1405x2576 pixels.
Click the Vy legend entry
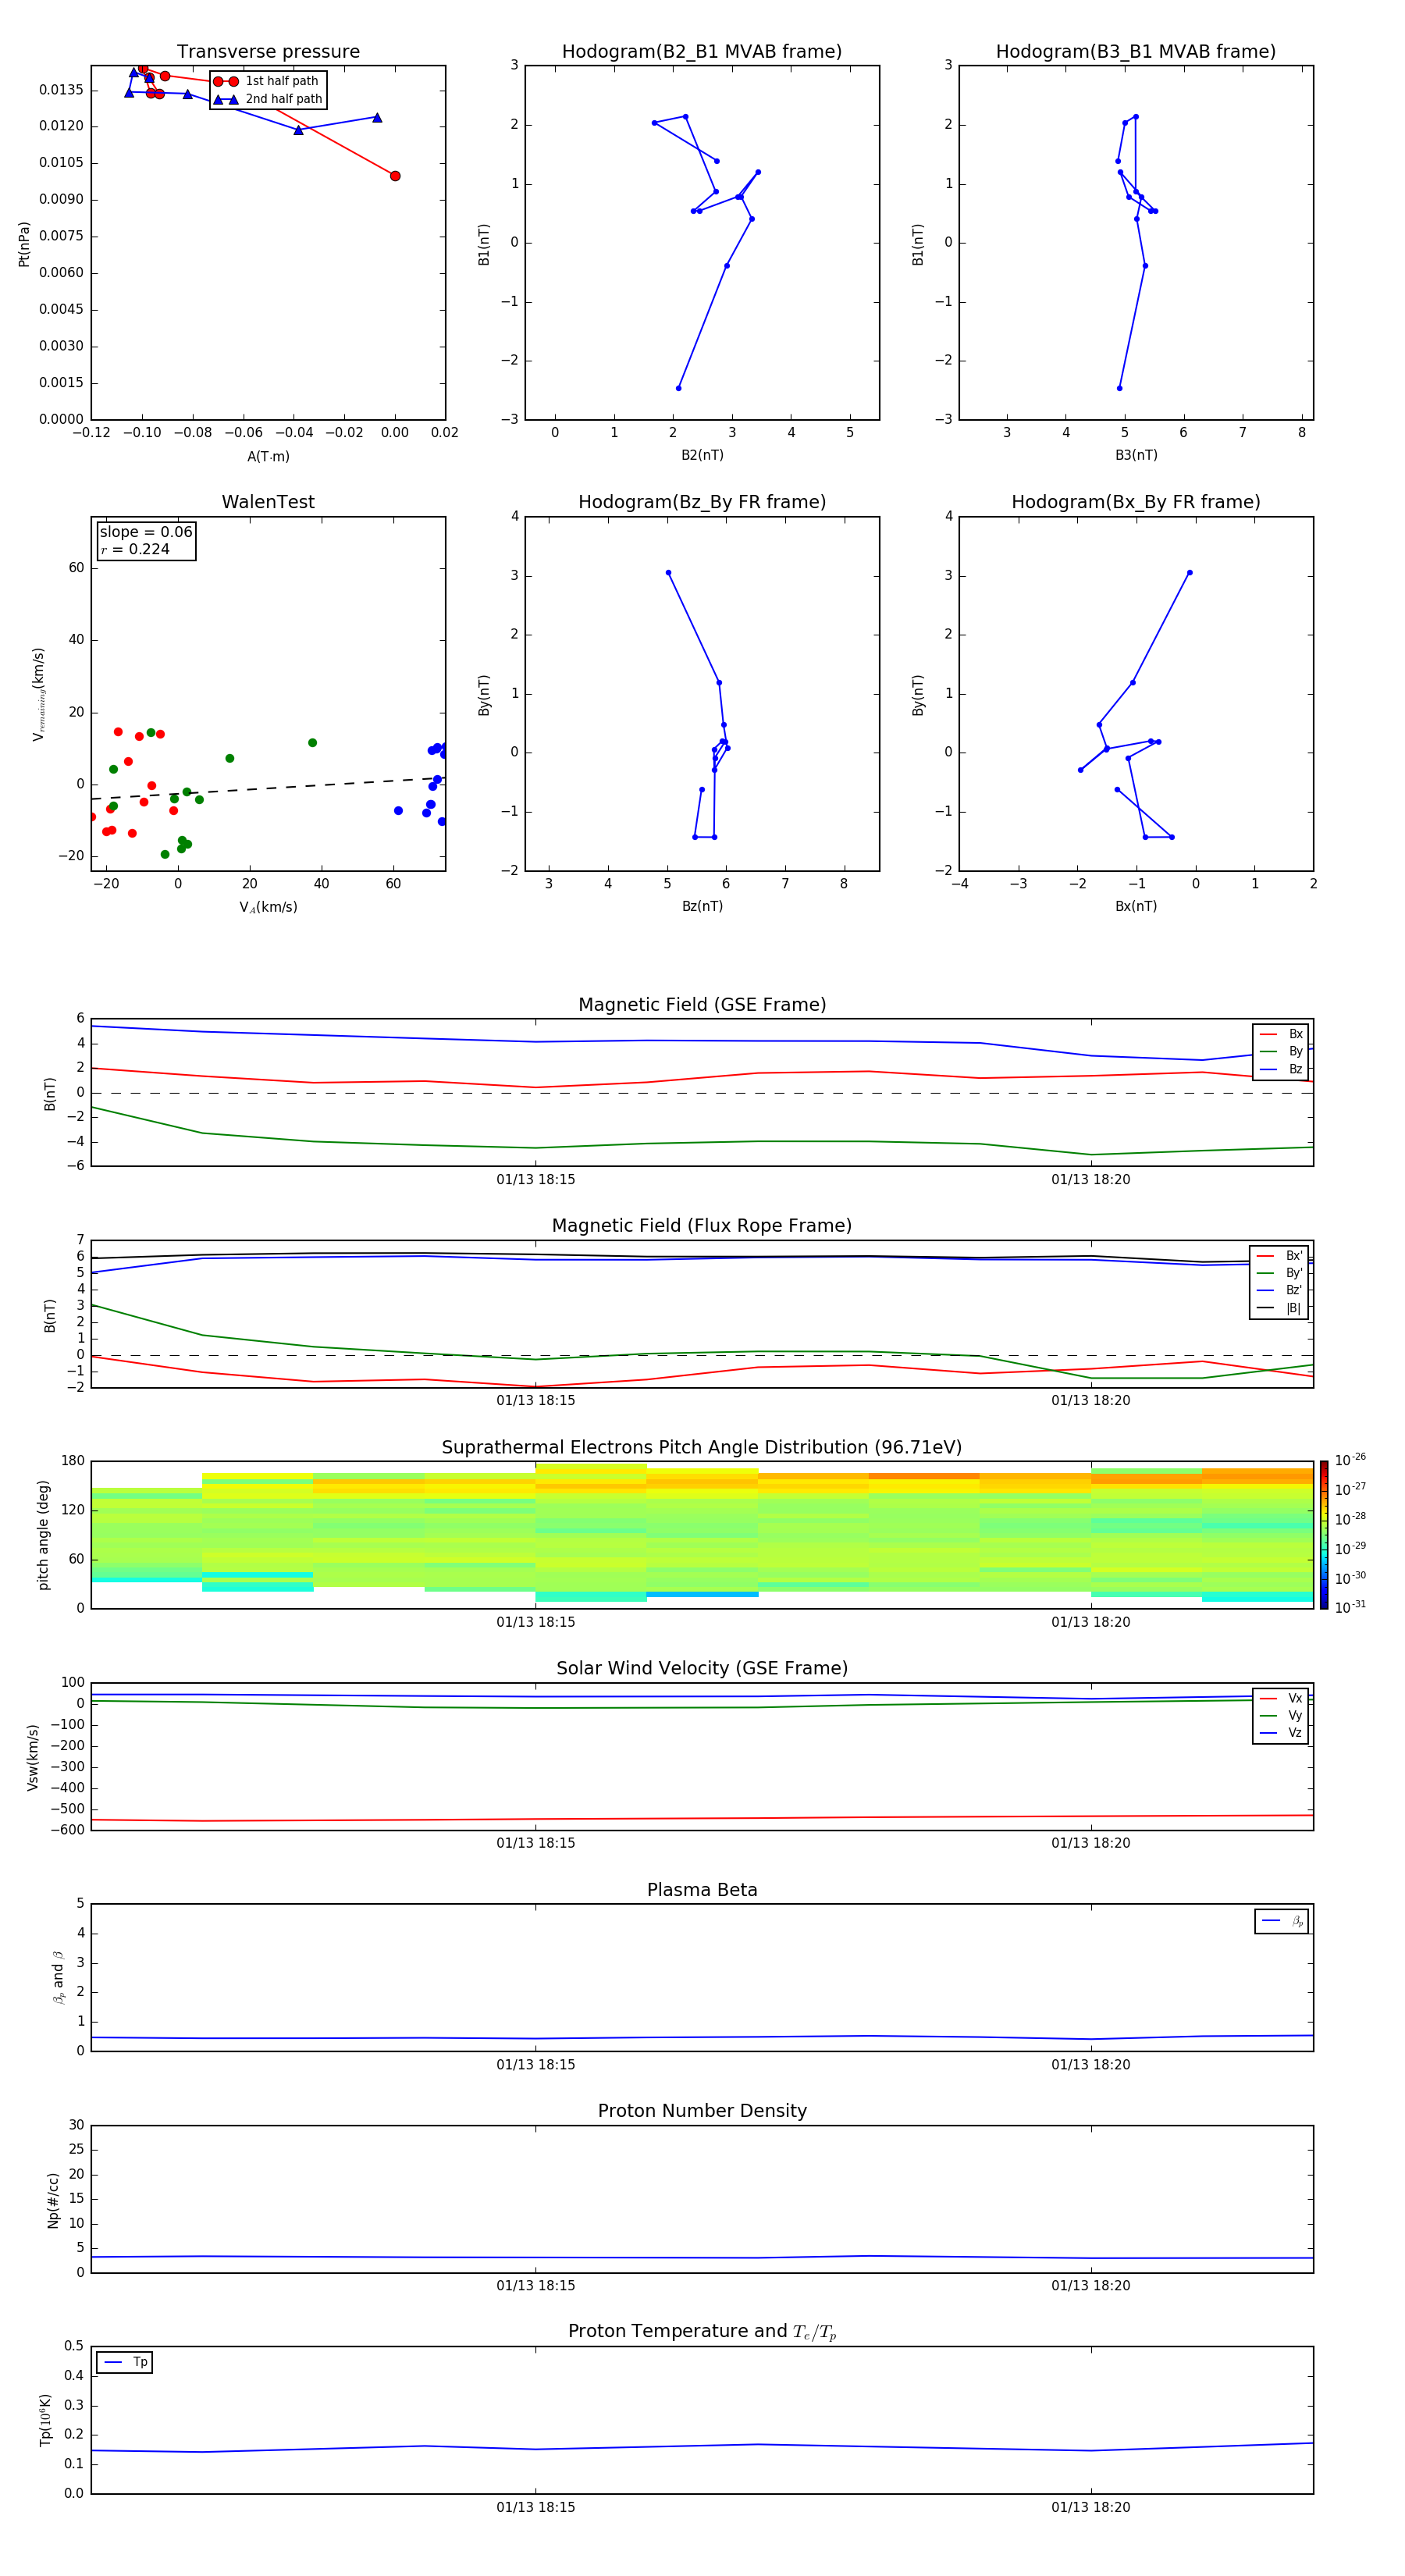point(1282,1715)
